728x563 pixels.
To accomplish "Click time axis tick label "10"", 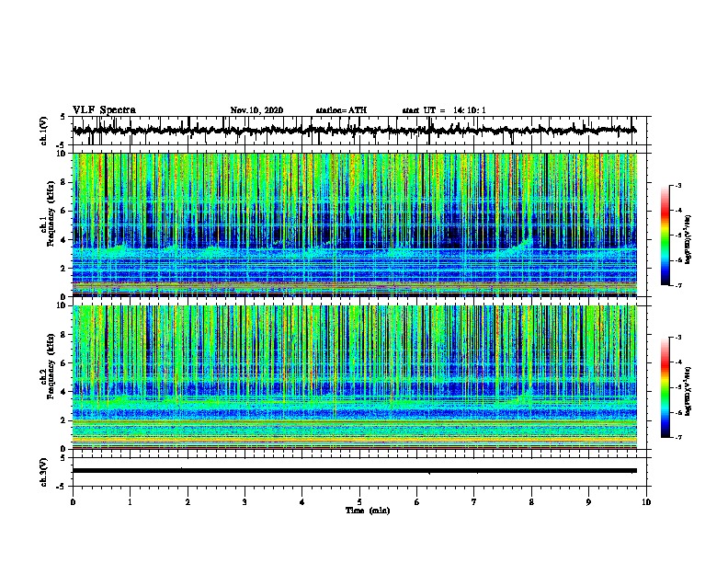I will tap(646, 502).
